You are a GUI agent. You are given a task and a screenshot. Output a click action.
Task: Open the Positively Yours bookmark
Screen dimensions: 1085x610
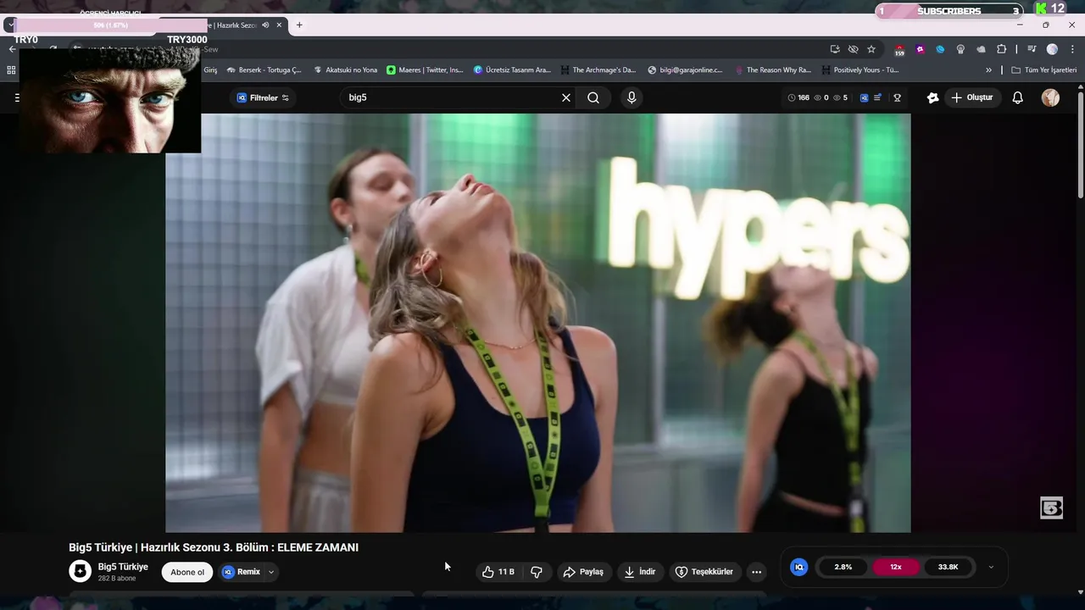pos(859,70)
